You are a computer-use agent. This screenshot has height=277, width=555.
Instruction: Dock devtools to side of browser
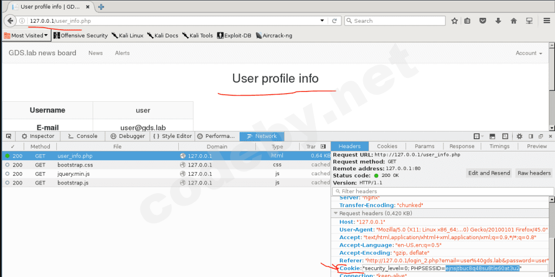point(531,136)
